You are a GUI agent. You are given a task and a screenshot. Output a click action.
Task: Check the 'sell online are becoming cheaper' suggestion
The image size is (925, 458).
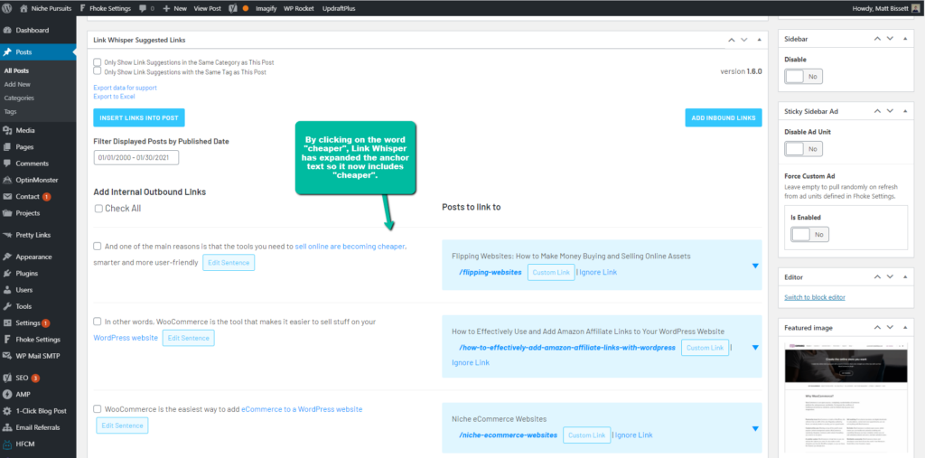[x=98, y=246]
